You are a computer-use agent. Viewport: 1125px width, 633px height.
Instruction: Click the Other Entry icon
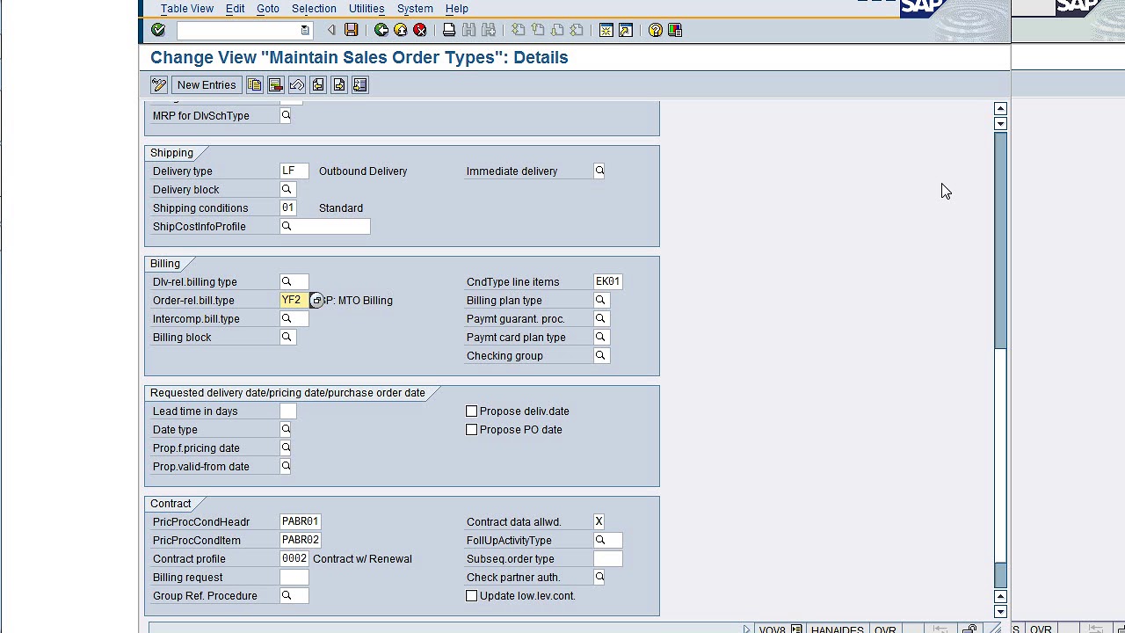(x=359, y=84)
